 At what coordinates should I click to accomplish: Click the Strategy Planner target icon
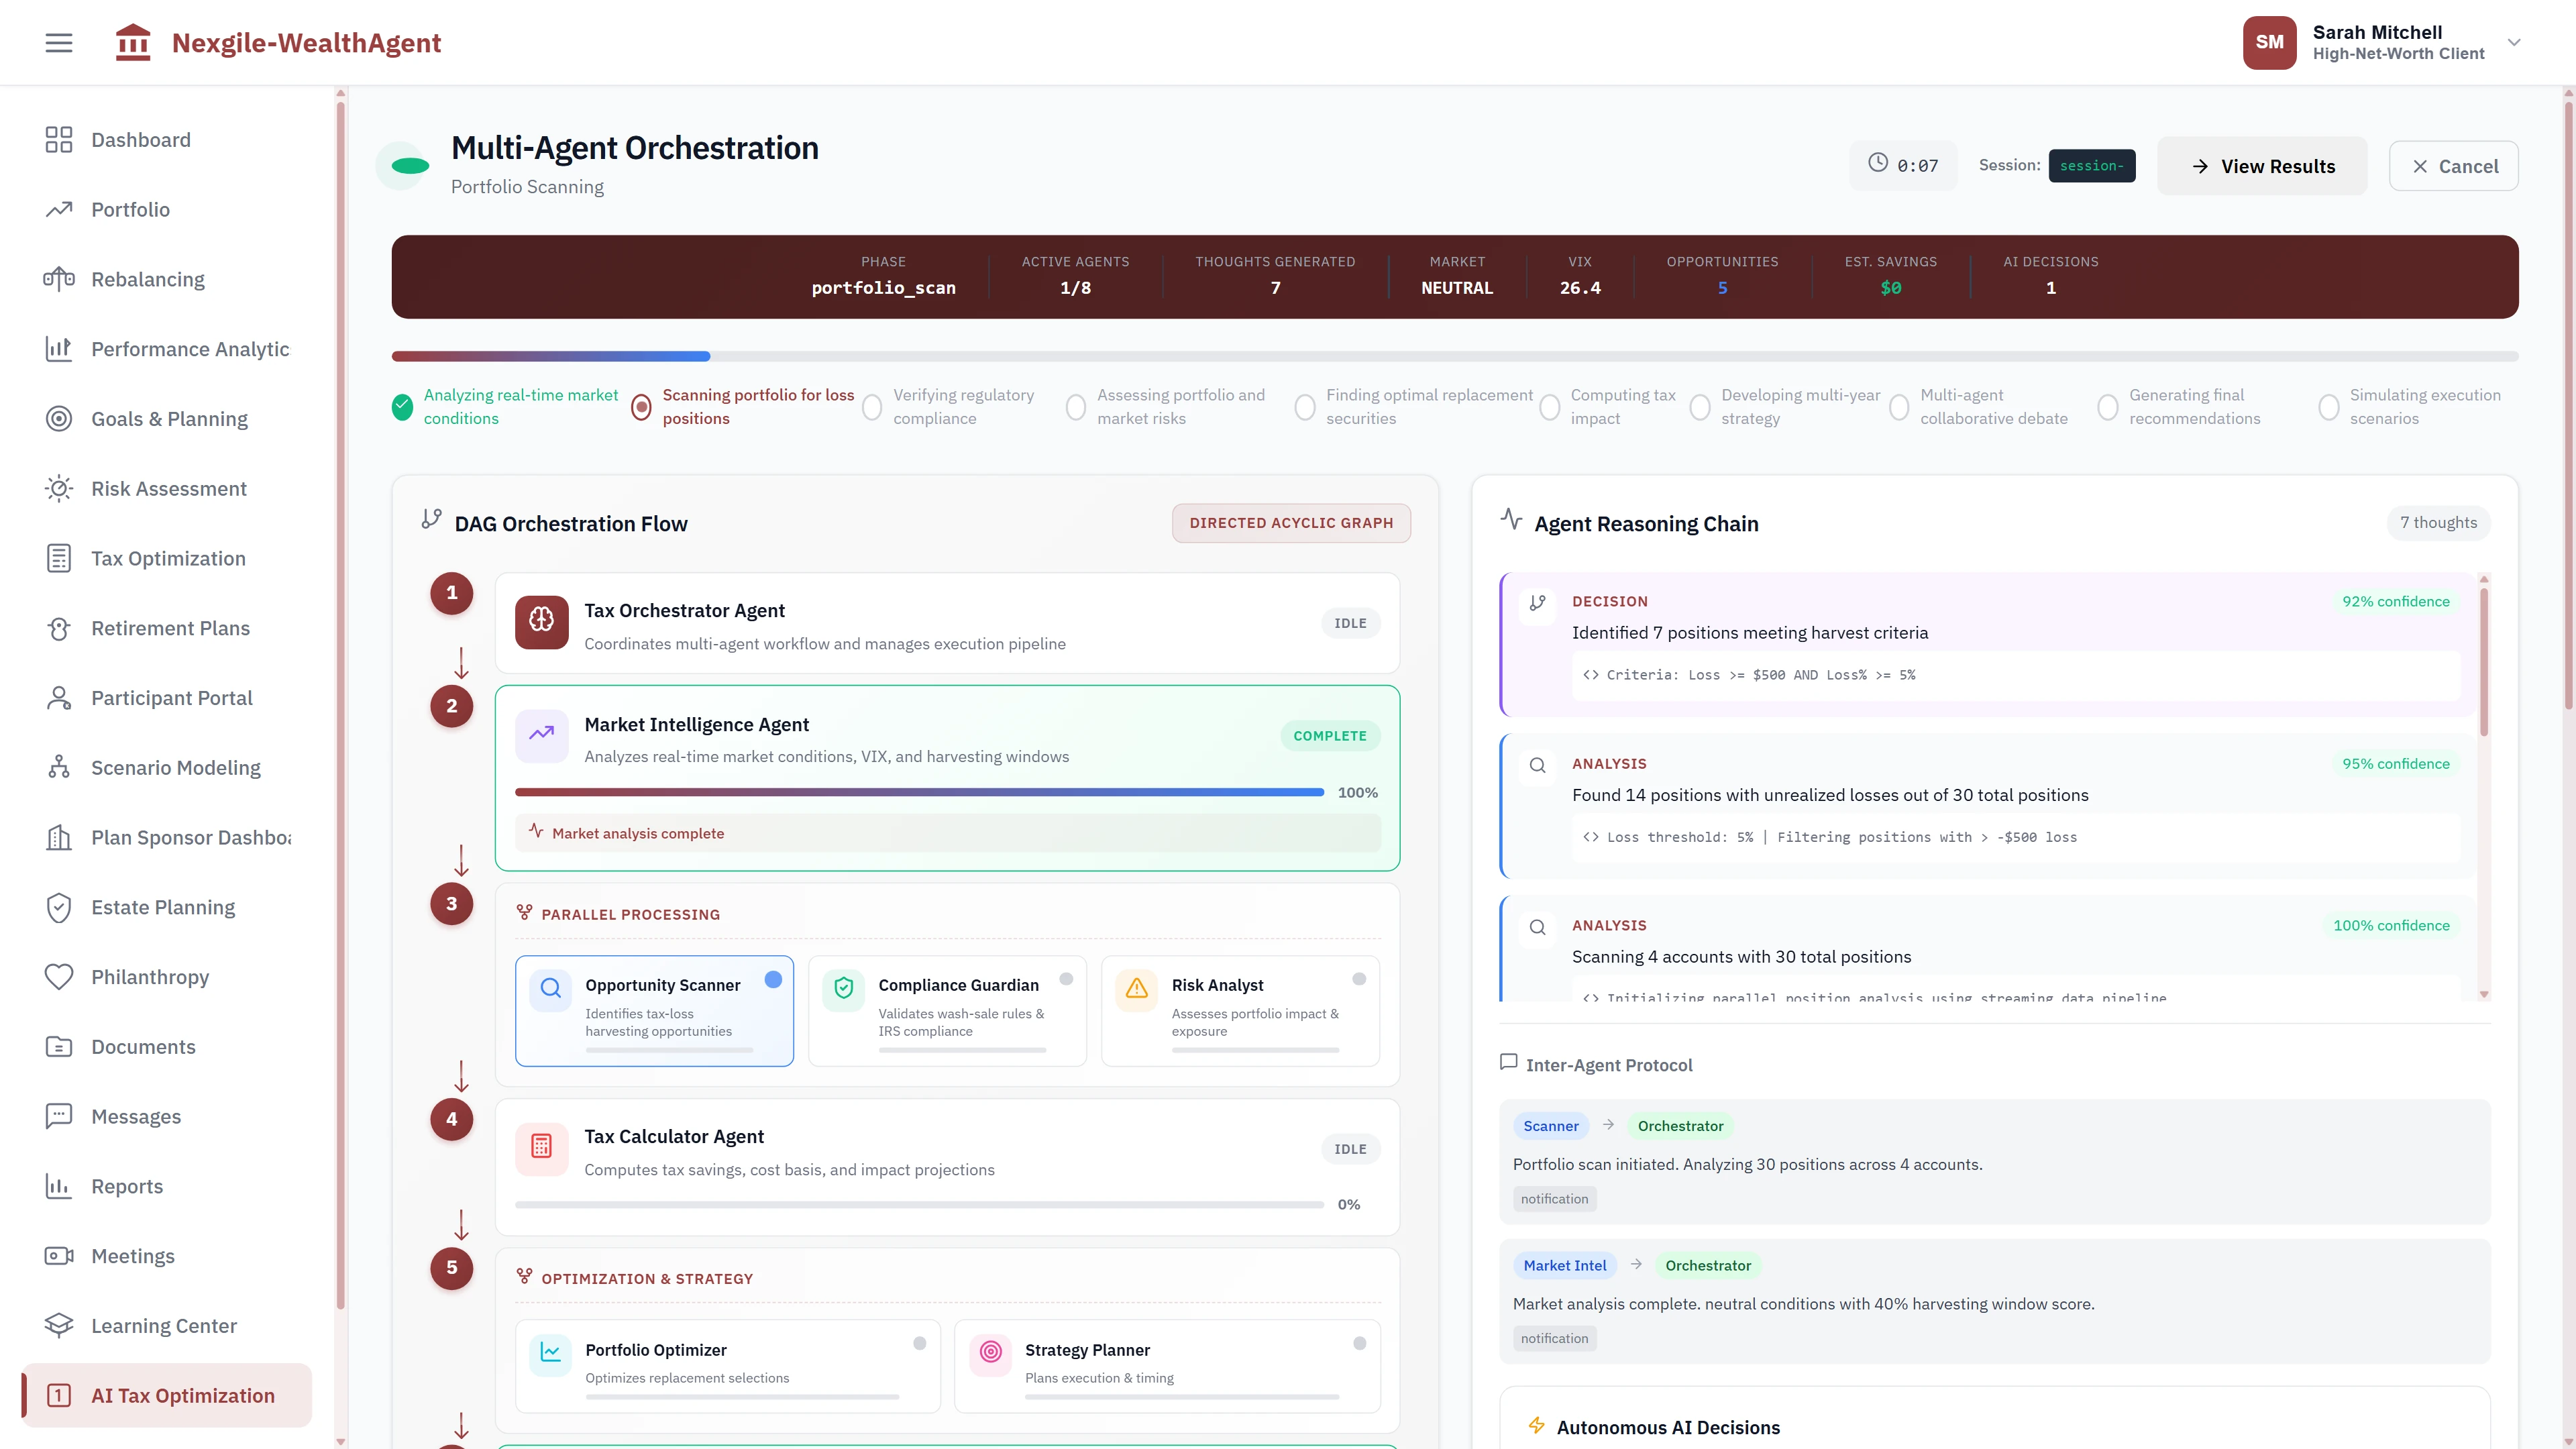click(990, 1353)
